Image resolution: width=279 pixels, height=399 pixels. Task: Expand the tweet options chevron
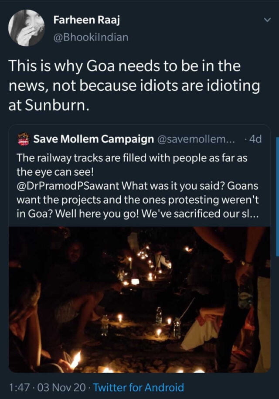(267, 20)
